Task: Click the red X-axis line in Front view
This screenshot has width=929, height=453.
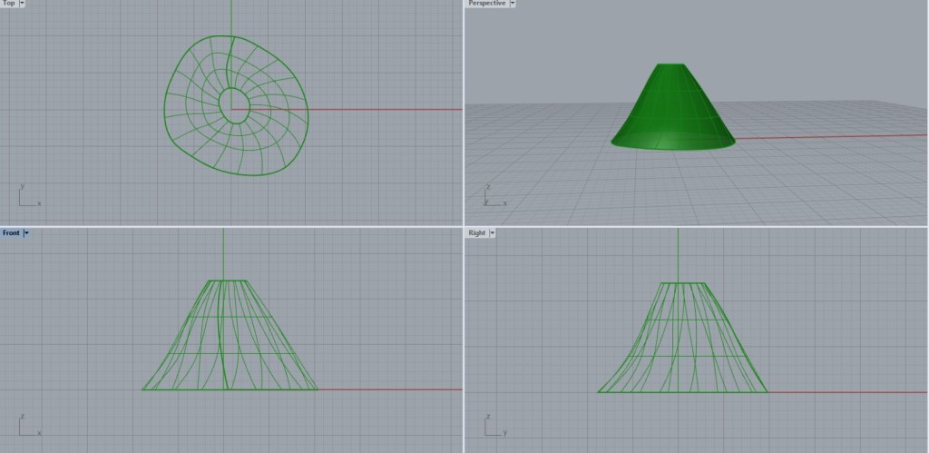Action: tap(390, 389)
